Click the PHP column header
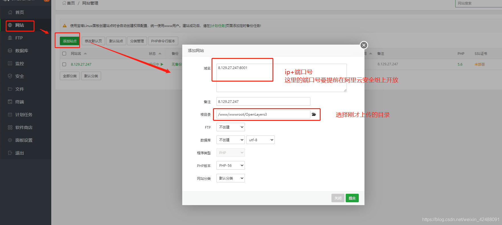502x225 pixels. (x=461, y=54)
